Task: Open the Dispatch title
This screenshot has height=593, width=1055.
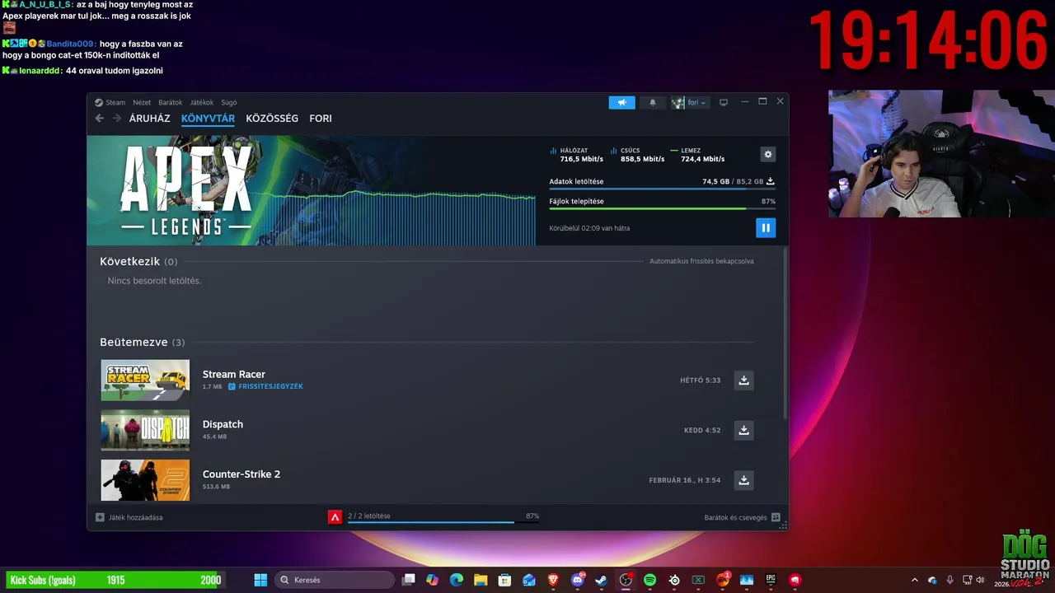Action: [x=223, y=424]
